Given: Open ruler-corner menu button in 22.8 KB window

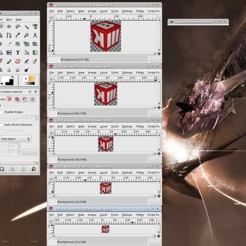Looking at the screenshot, I should tap(52, 179).
